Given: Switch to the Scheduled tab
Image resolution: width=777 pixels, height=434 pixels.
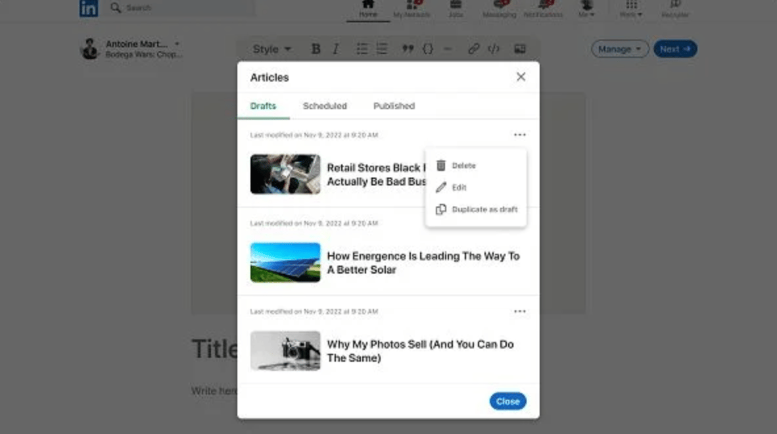Looking at the screenshot, I should tap(325, 106).
